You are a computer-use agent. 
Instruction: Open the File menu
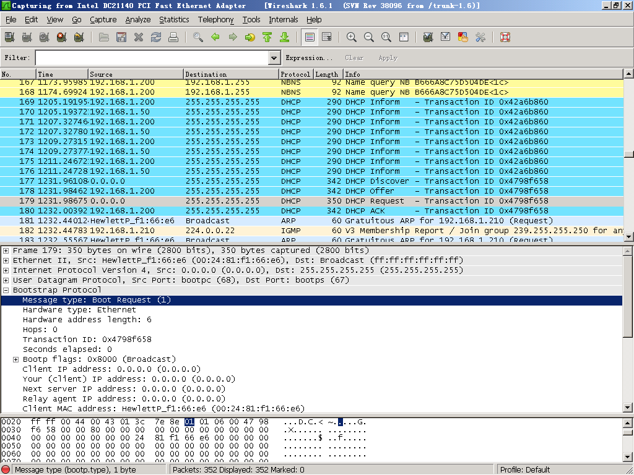(11, 19)
